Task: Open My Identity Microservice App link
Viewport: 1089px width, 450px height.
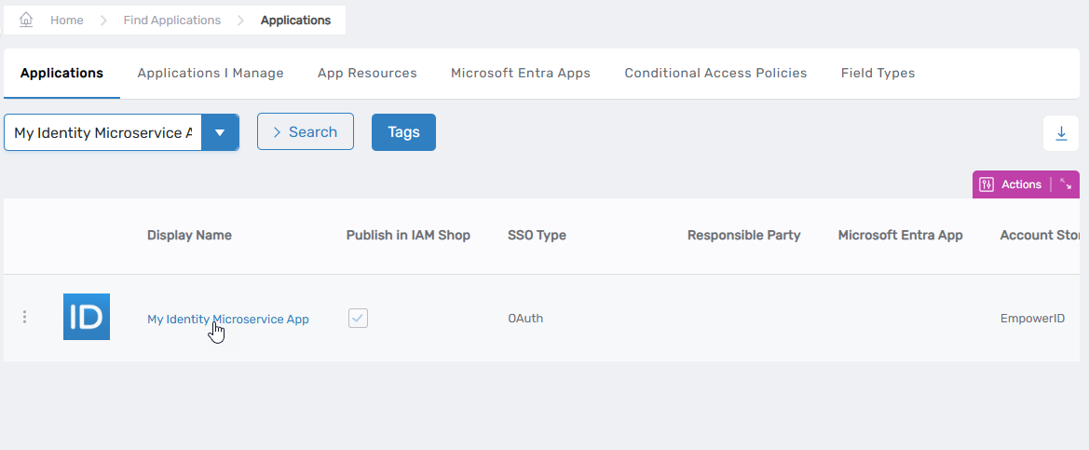Action: pyautogui.click(x=227, y=319)
